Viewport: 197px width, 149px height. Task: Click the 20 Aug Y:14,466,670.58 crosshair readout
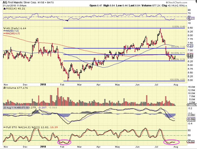tap(16, 108)
